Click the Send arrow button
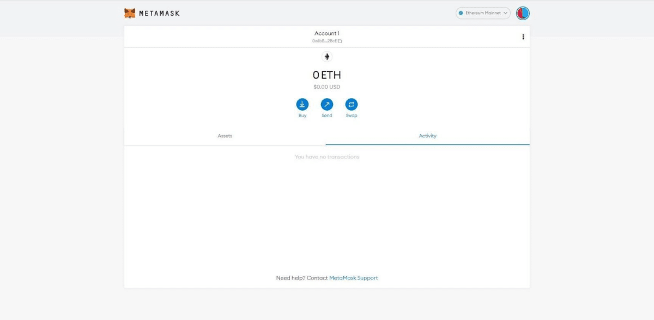This screenshot has width=654, height=320. 327,104
